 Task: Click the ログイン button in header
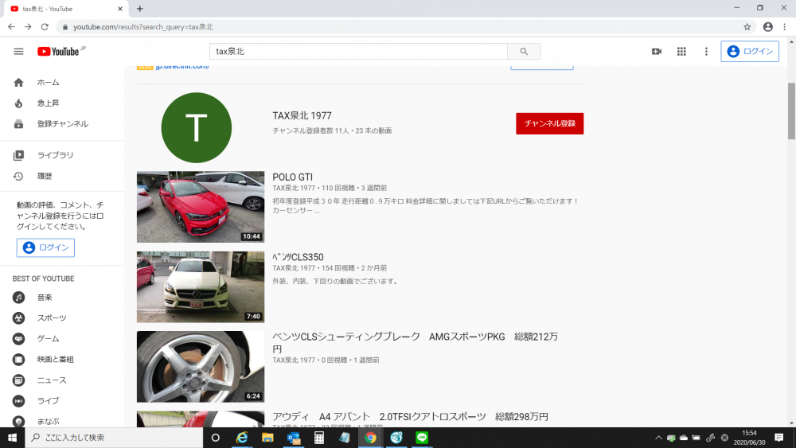coord(750,51)
